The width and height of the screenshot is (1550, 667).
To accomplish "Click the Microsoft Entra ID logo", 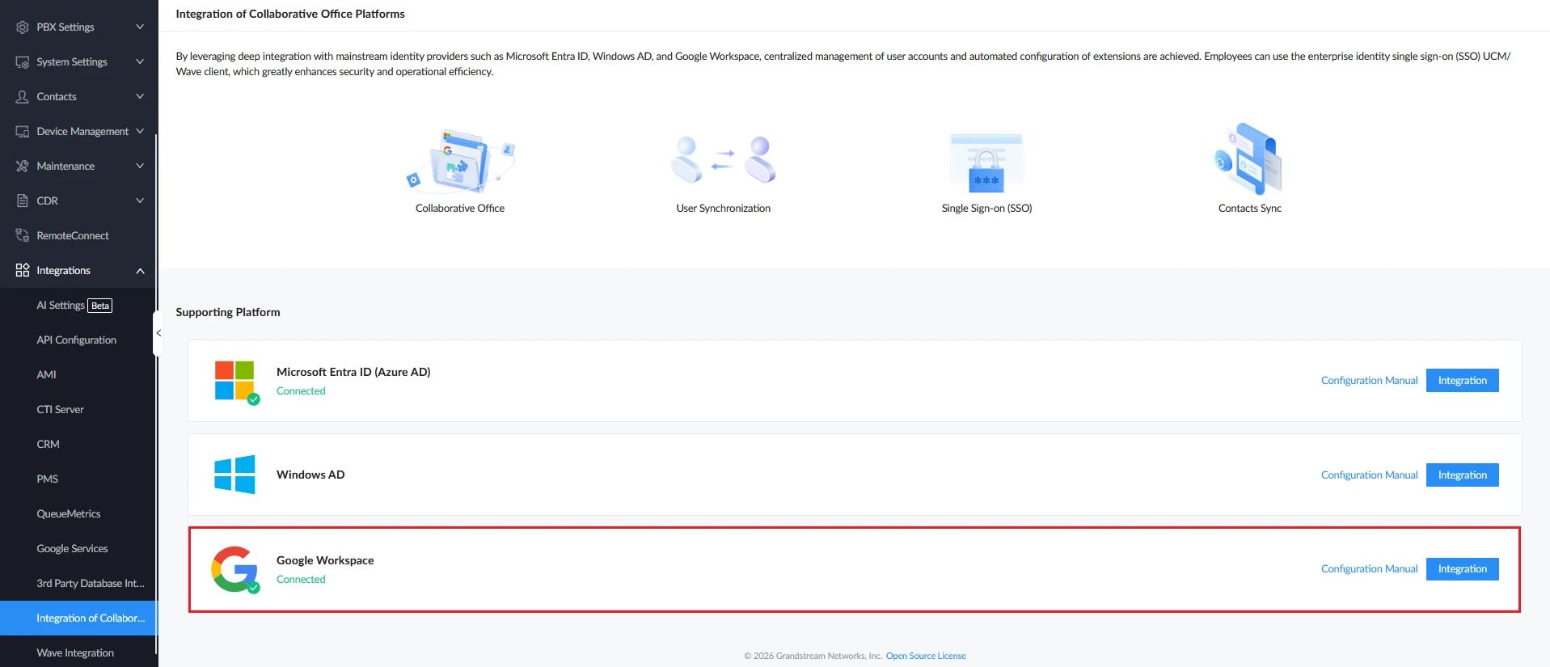I will click(235, 382).
